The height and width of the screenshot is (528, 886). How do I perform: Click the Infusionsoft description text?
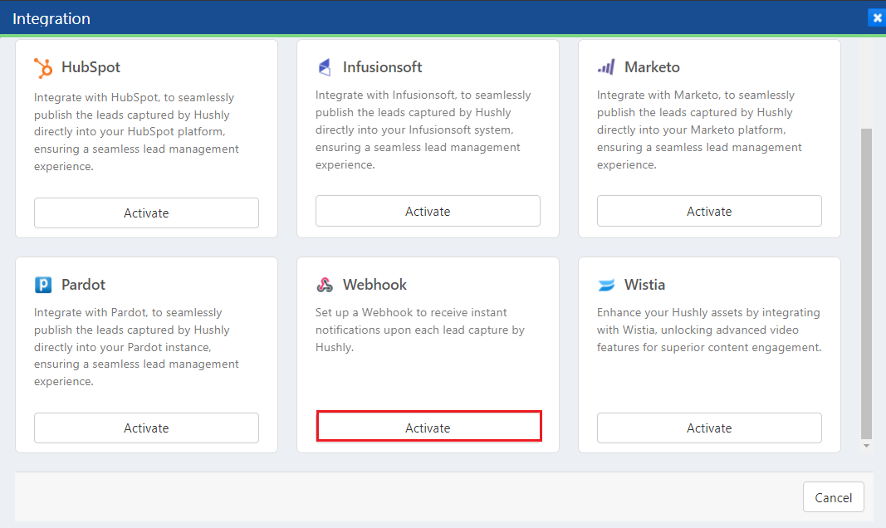pyautogui.click(x=423, y=130)
